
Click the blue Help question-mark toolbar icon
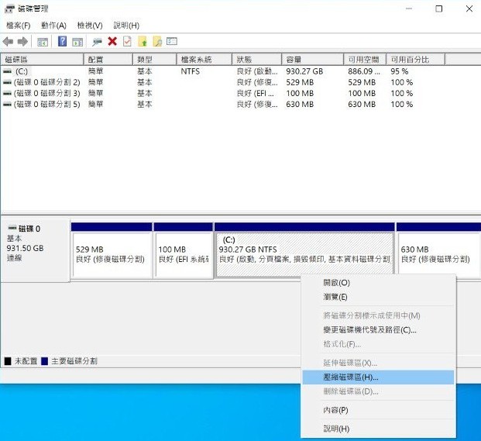62,41
